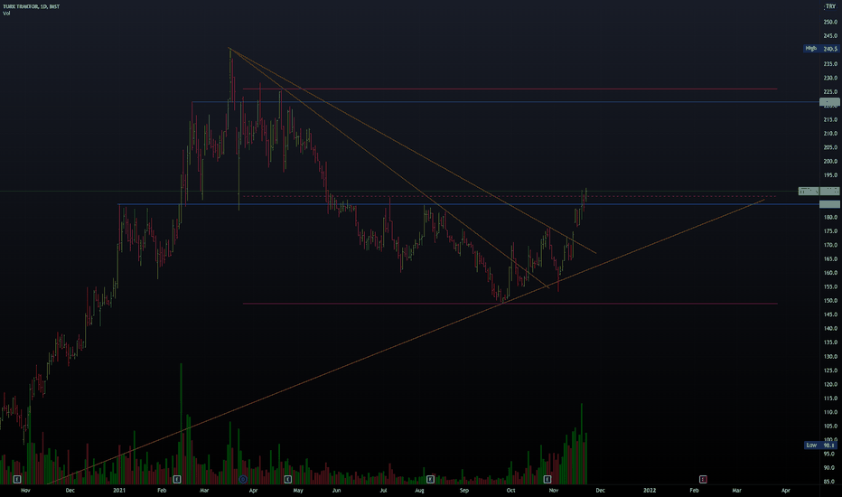
Task: Click the 150.0 price axis label
Action: tap(830, 301)
